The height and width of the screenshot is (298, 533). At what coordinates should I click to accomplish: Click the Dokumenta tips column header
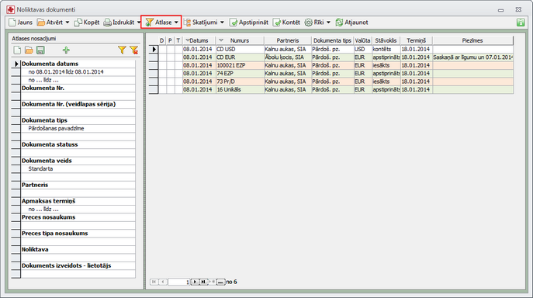[x=332, y=40]
